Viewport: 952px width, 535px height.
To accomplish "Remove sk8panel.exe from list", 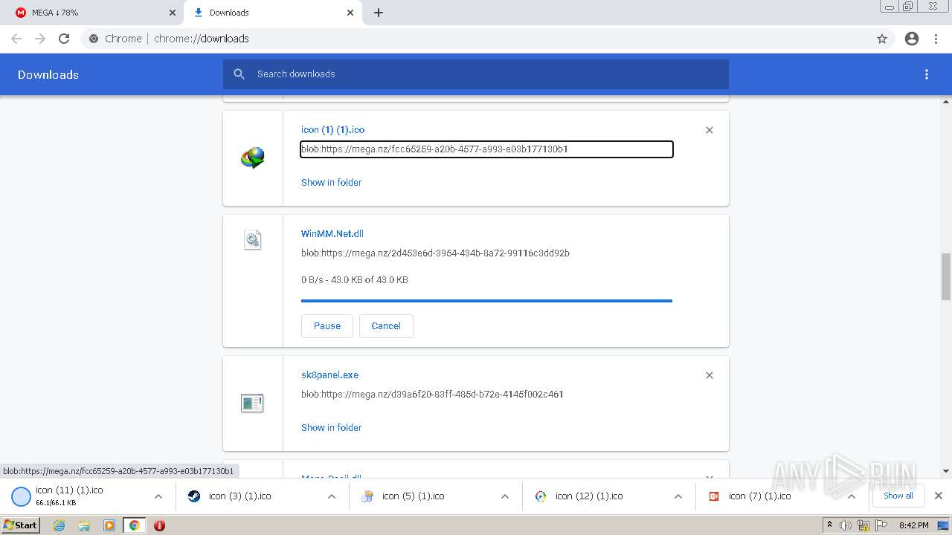I will point(710,375).
